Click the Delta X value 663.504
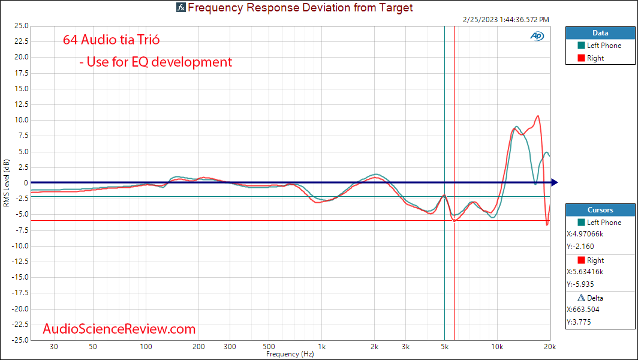Viewport: 638px width, 360px height. (x=583, y=310)
